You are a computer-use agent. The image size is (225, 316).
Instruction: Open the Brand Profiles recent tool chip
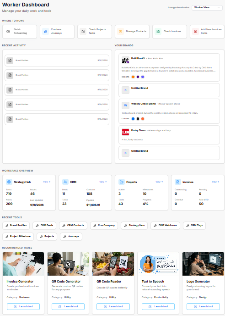point(16,226)
